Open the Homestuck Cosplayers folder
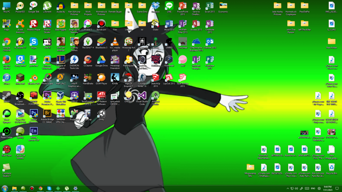This screenshot has height=192, width=342. [x=291, y=6]
